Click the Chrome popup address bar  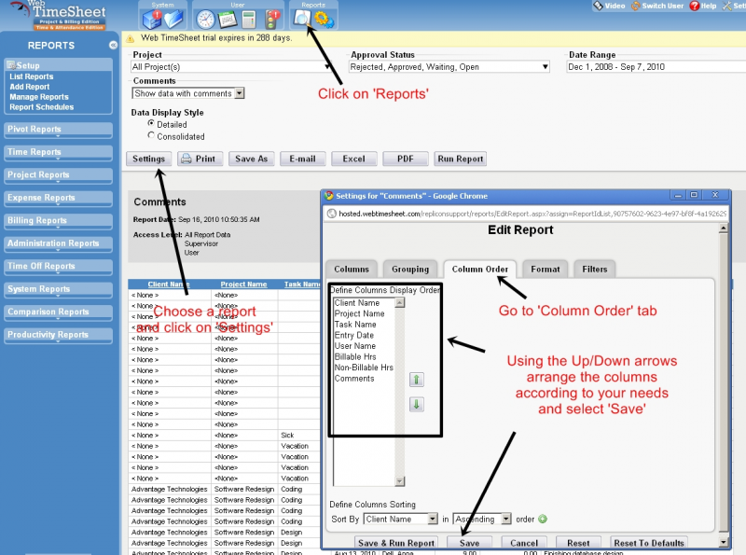coord(526,214)
